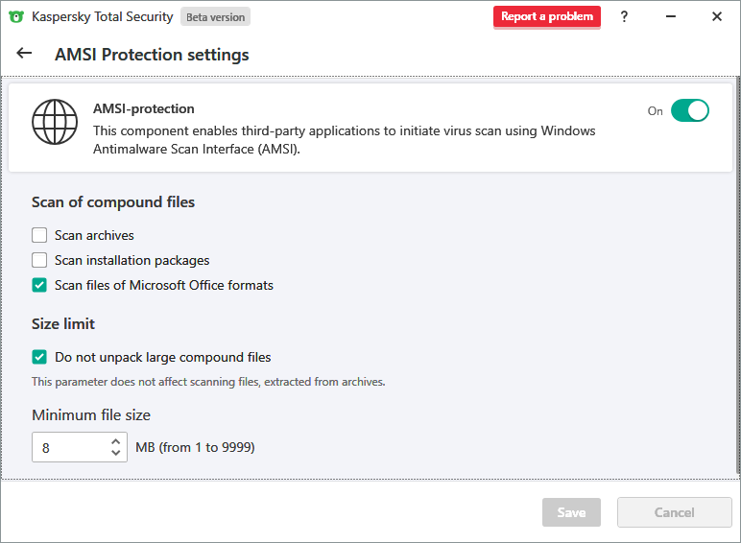The height and width of the screenshot is (543, 741).
Task: Decrease minimum file size with down arrow
Action: click(x=116, y=453)
